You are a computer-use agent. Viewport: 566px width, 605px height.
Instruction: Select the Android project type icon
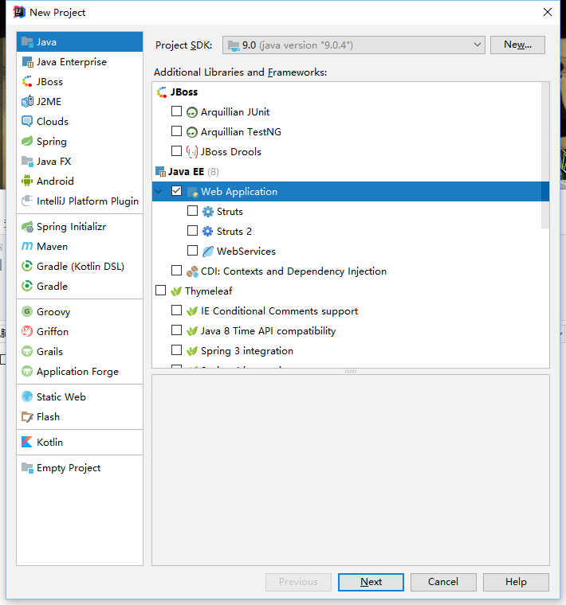[x=28, y=181]
